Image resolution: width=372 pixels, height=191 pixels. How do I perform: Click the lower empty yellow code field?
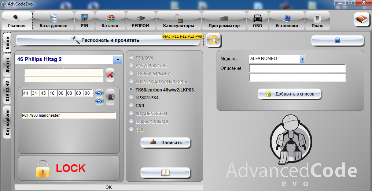pyautogui.click(x=64, y=79)
